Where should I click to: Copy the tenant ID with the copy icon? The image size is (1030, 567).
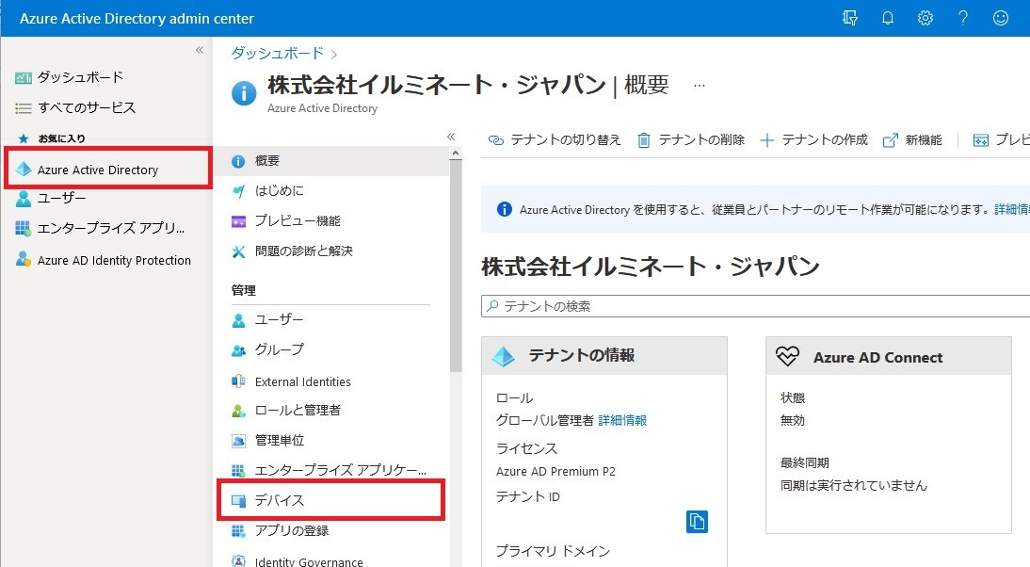coord(697,522)
